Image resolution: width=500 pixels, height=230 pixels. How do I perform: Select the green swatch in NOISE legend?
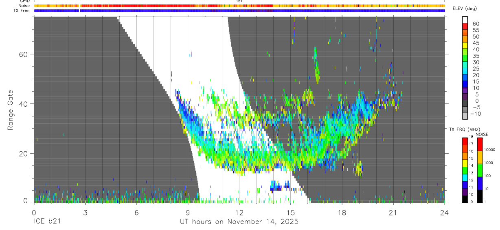click(480, 170)
